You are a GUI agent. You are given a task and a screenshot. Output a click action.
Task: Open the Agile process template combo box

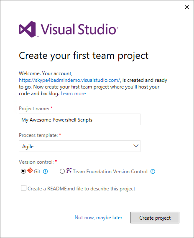click(79, 146)
